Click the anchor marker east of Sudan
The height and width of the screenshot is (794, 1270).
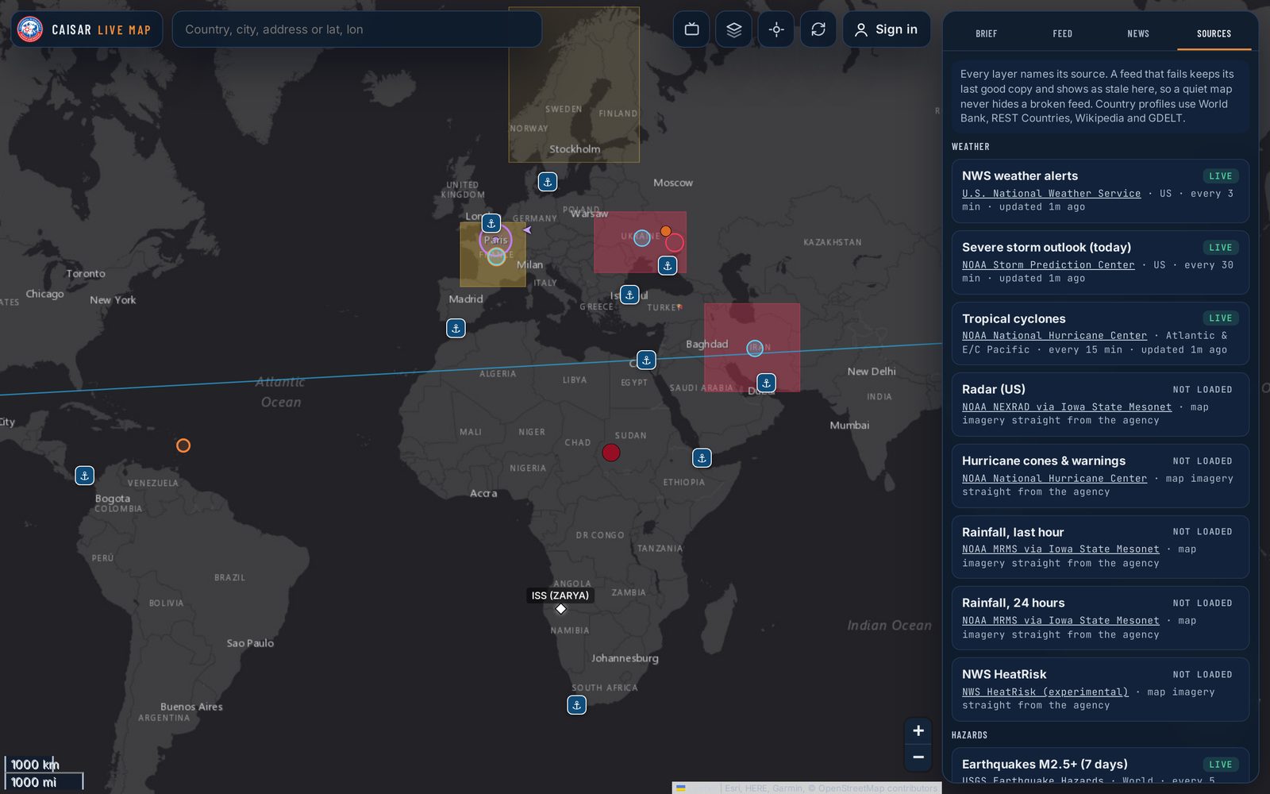coord(702,458)
